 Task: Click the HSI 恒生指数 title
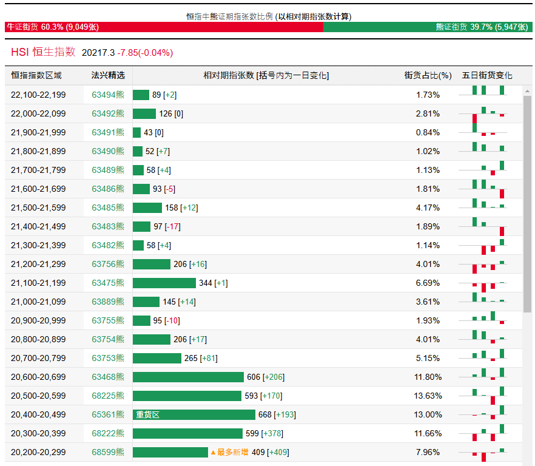pyautogui.click(x=43, y=52)
